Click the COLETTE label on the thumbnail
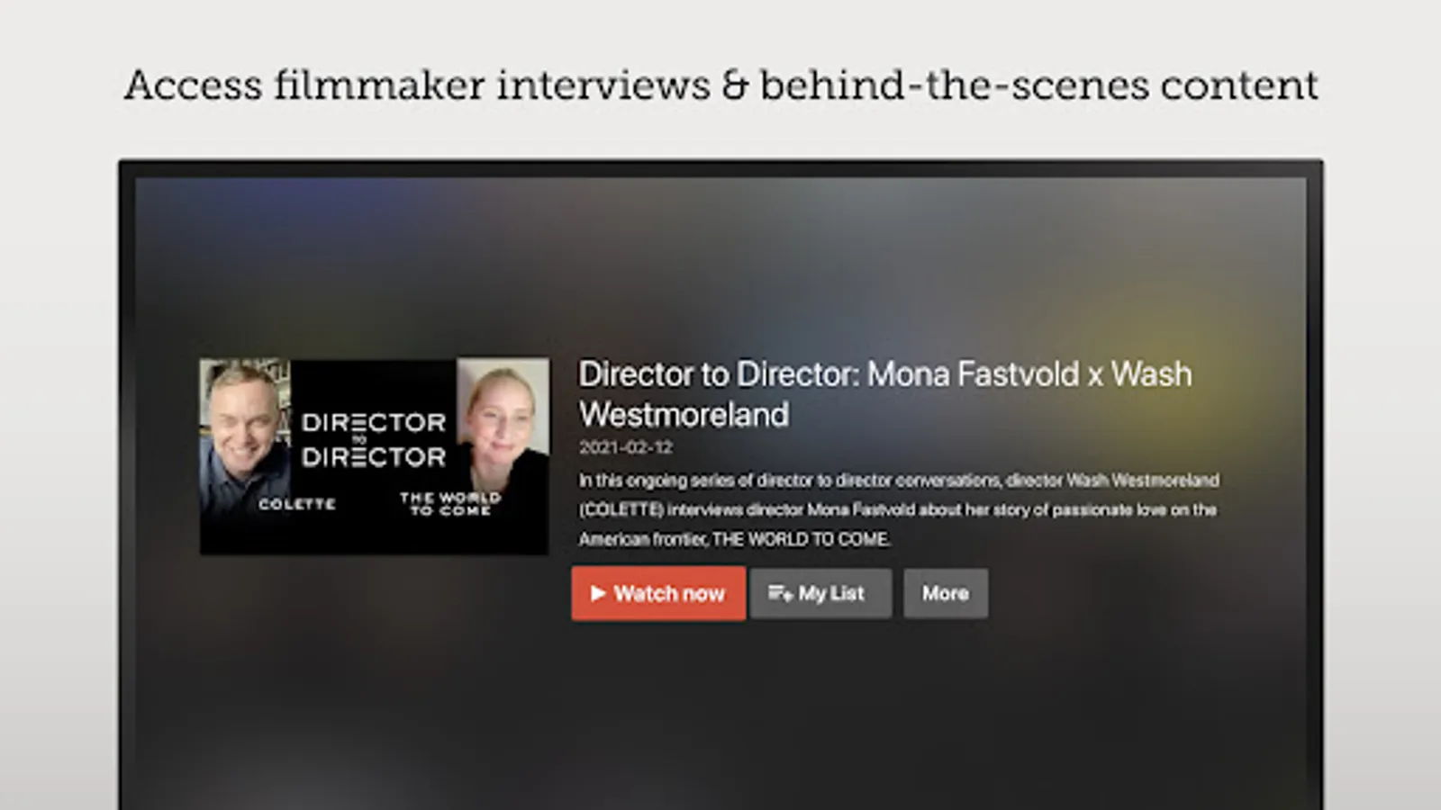 pos(297,504)
